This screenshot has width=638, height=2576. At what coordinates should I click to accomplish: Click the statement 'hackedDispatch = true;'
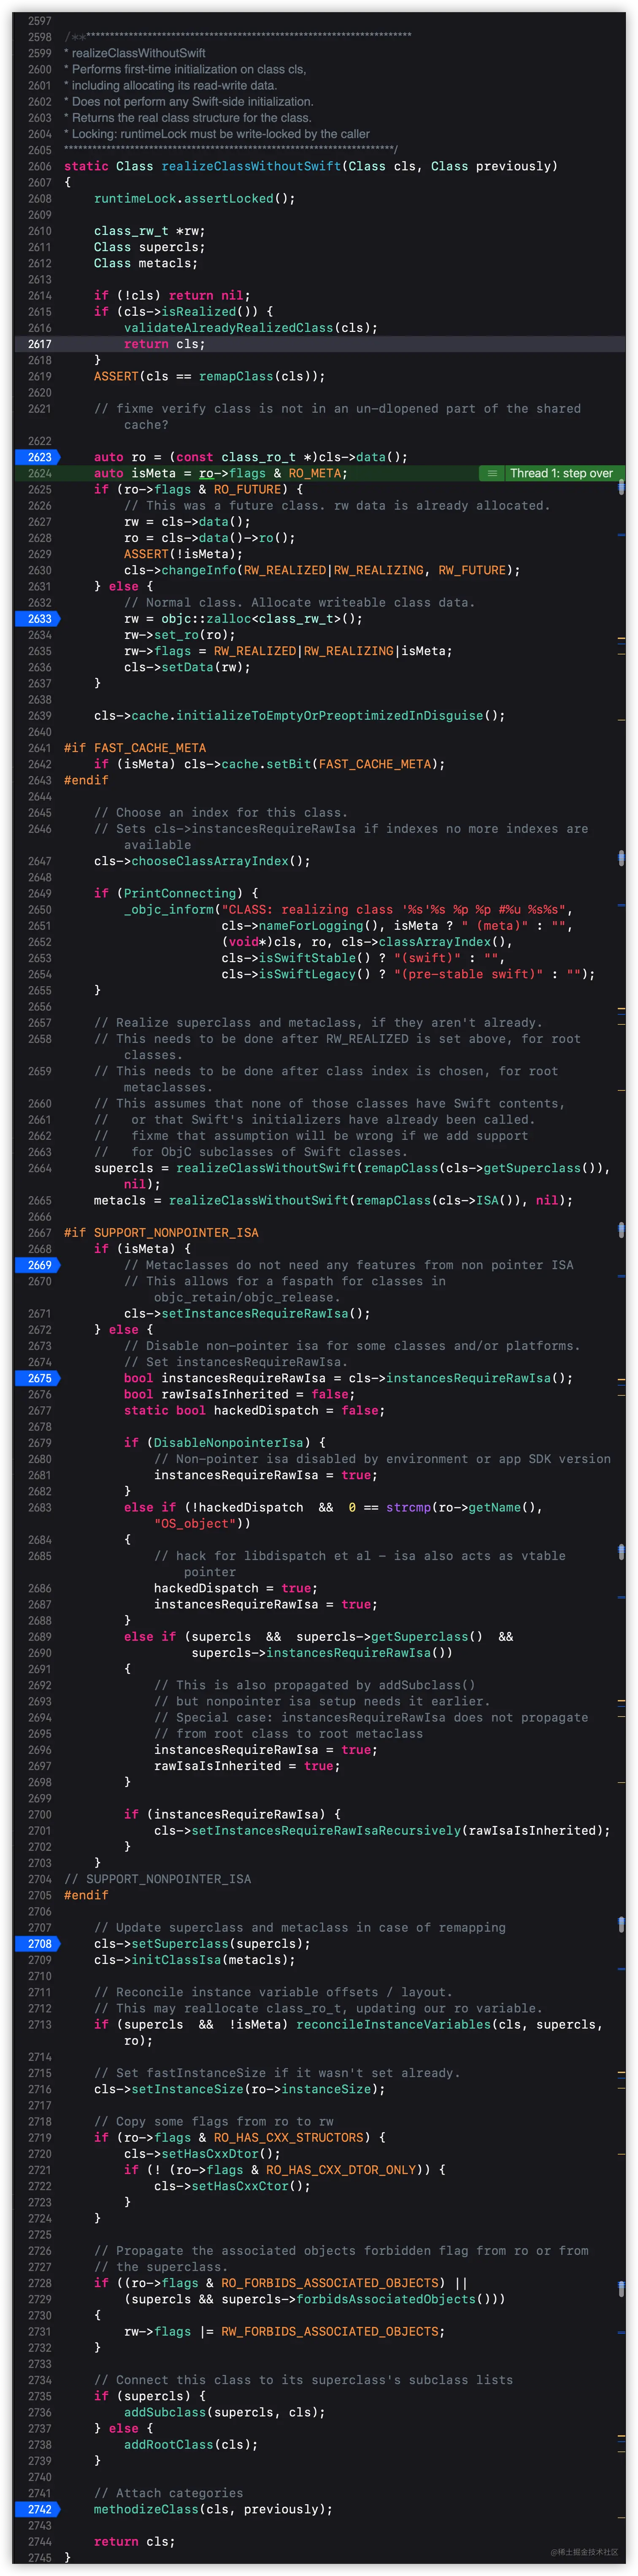[x=236, y=1588]
